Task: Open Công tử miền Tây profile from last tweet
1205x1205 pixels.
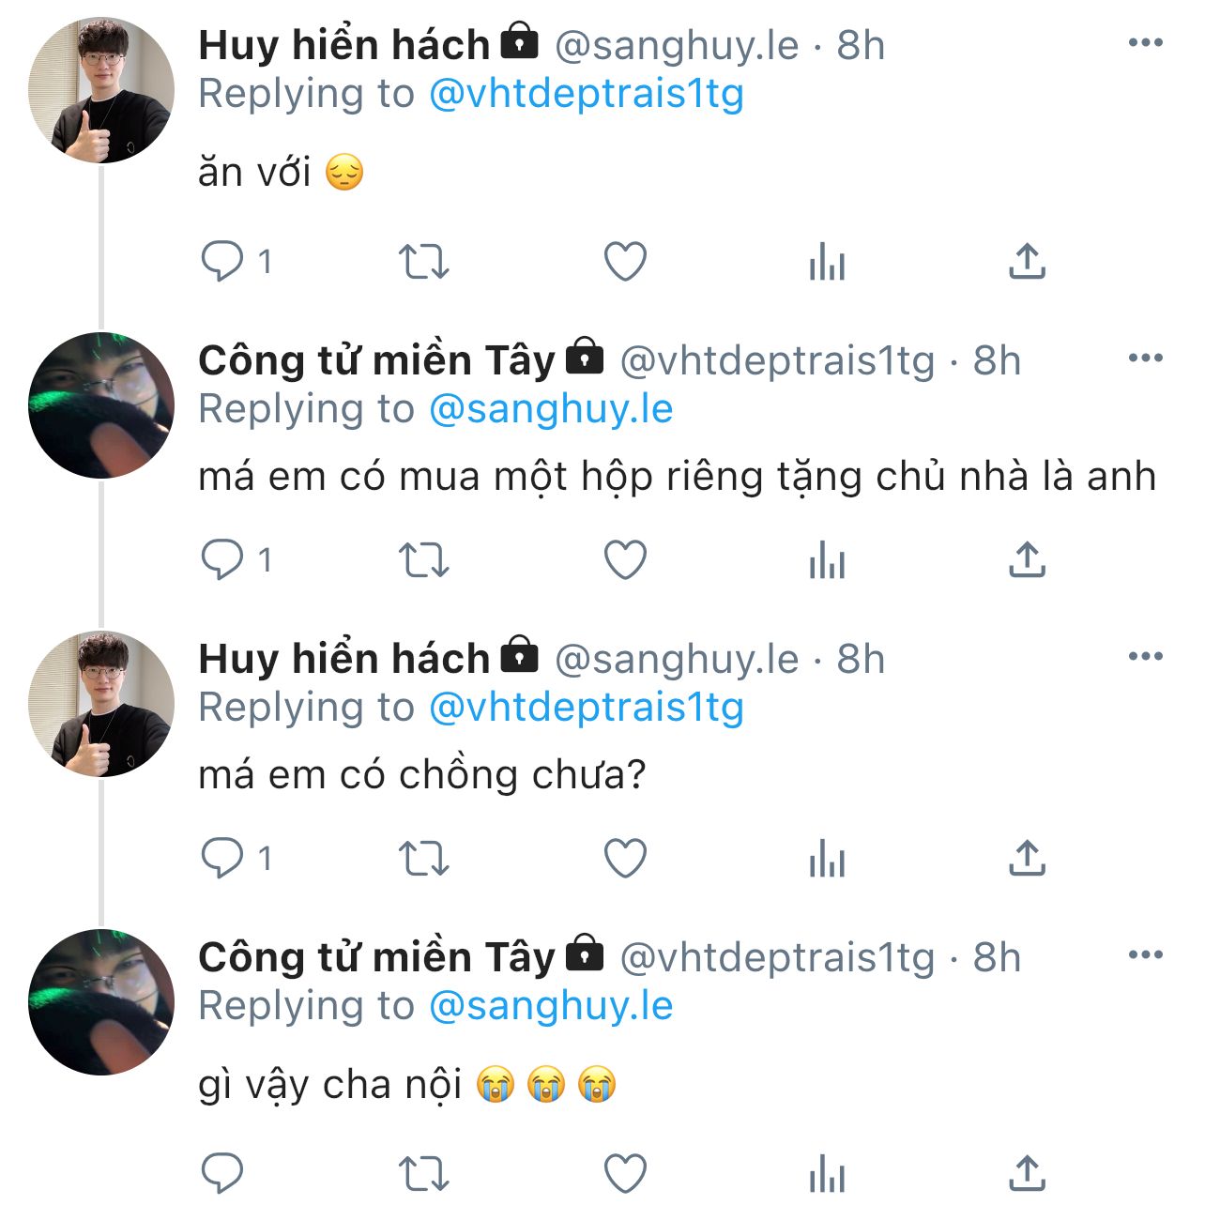Action: tap(376, 957)
